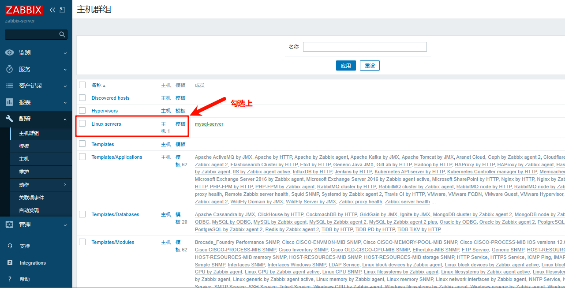
Task: Click Brocade_Foundry Performance SNMP template
Action: [x=237, y=242]
